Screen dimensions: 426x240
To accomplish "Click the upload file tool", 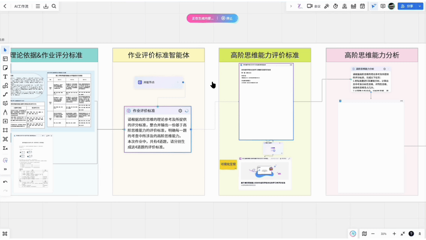I will [x=5, y=121].
